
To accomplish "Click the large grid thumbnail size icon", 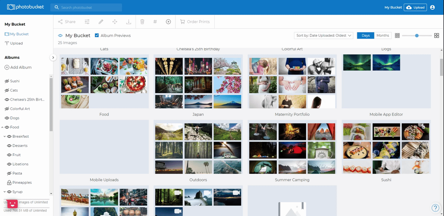I will (437, 35).
